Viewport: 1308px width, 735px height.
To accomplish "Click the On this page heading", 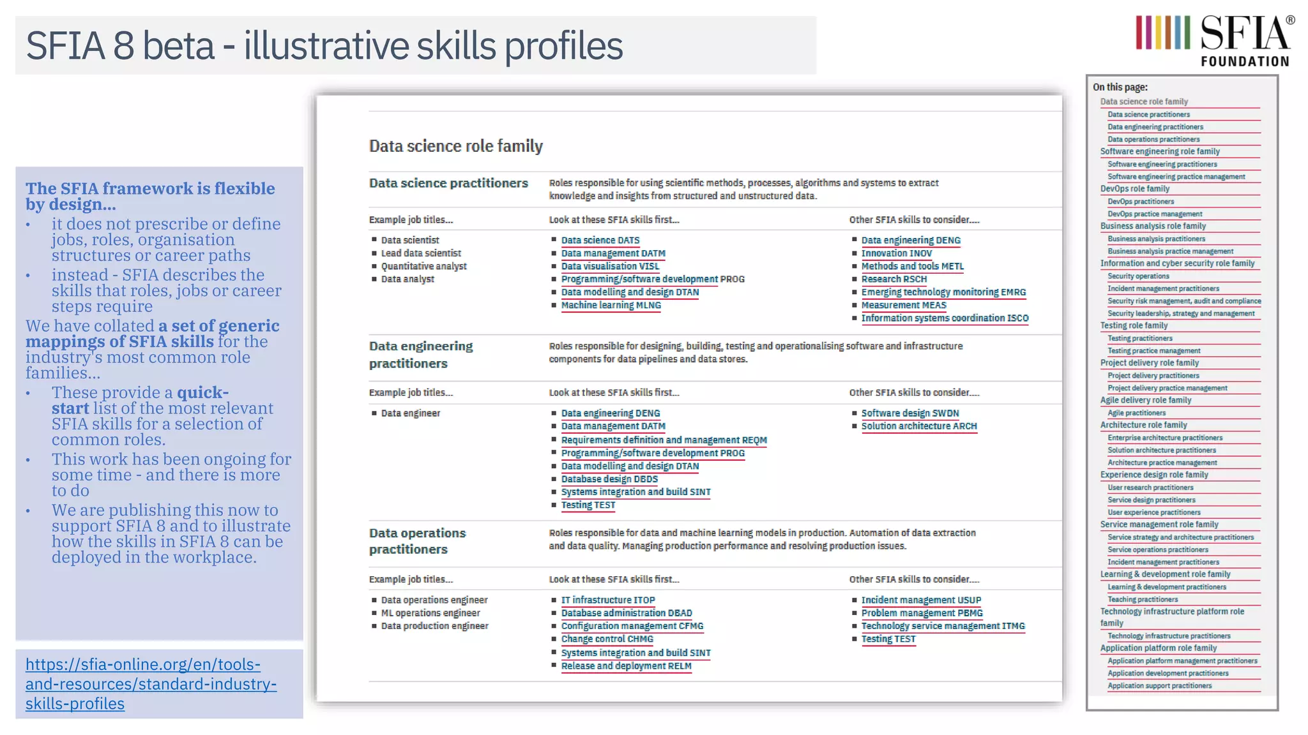I will tap(1120, 87).
